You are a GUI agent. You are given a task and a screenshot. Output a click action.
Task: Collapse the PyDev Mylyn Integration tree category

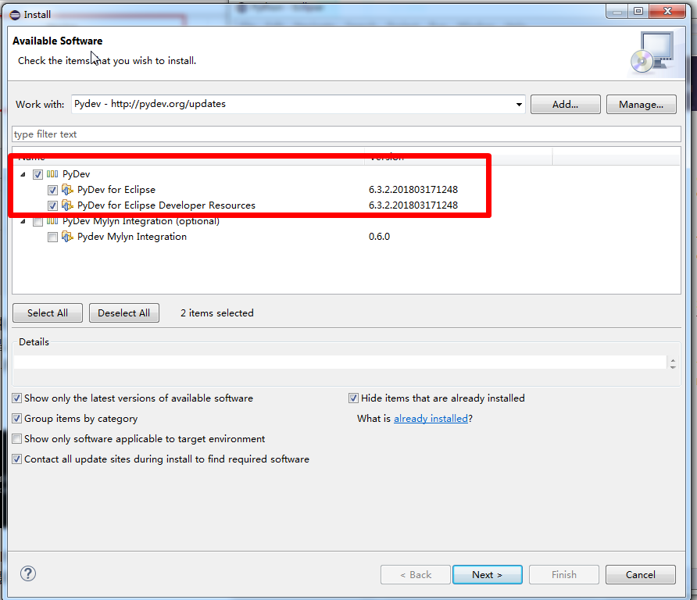click(23, 222)
